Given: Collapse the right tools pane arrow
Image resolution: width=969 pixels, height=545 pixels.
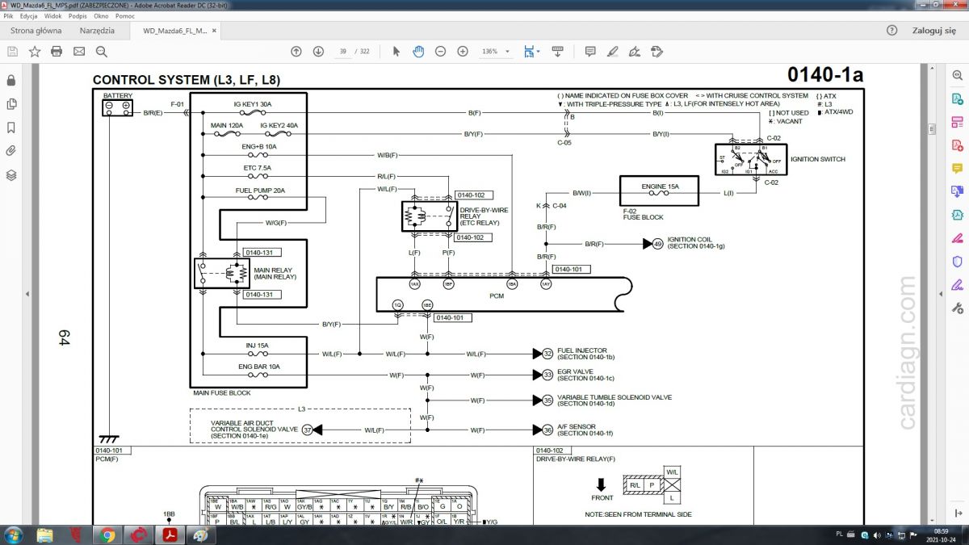Looking at the screenshot, I should tap(940, 294).
